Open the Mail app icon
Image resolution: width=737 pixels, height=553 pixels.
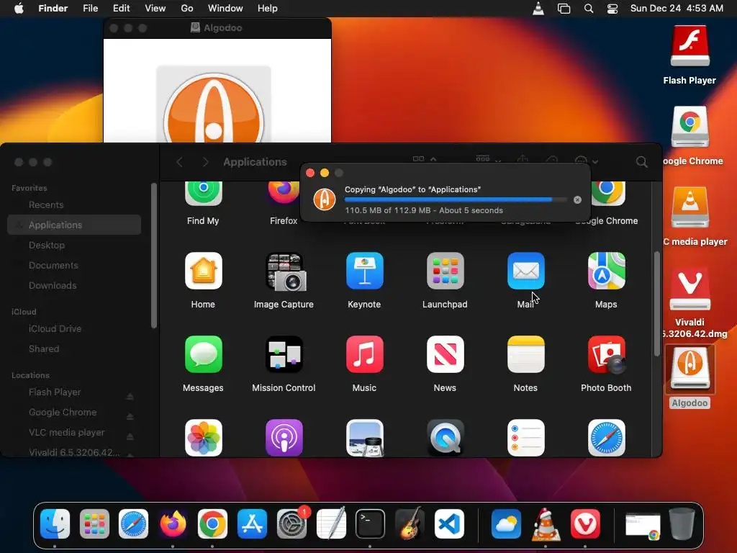(x=525, y=271)
